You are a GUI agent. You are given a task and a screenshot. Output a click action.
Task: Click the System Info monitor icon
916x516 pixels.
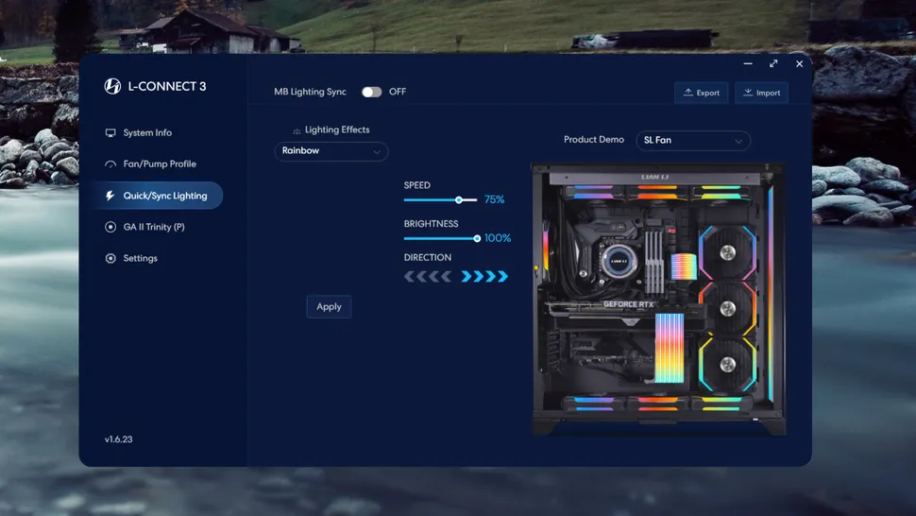tap(110, 133)
